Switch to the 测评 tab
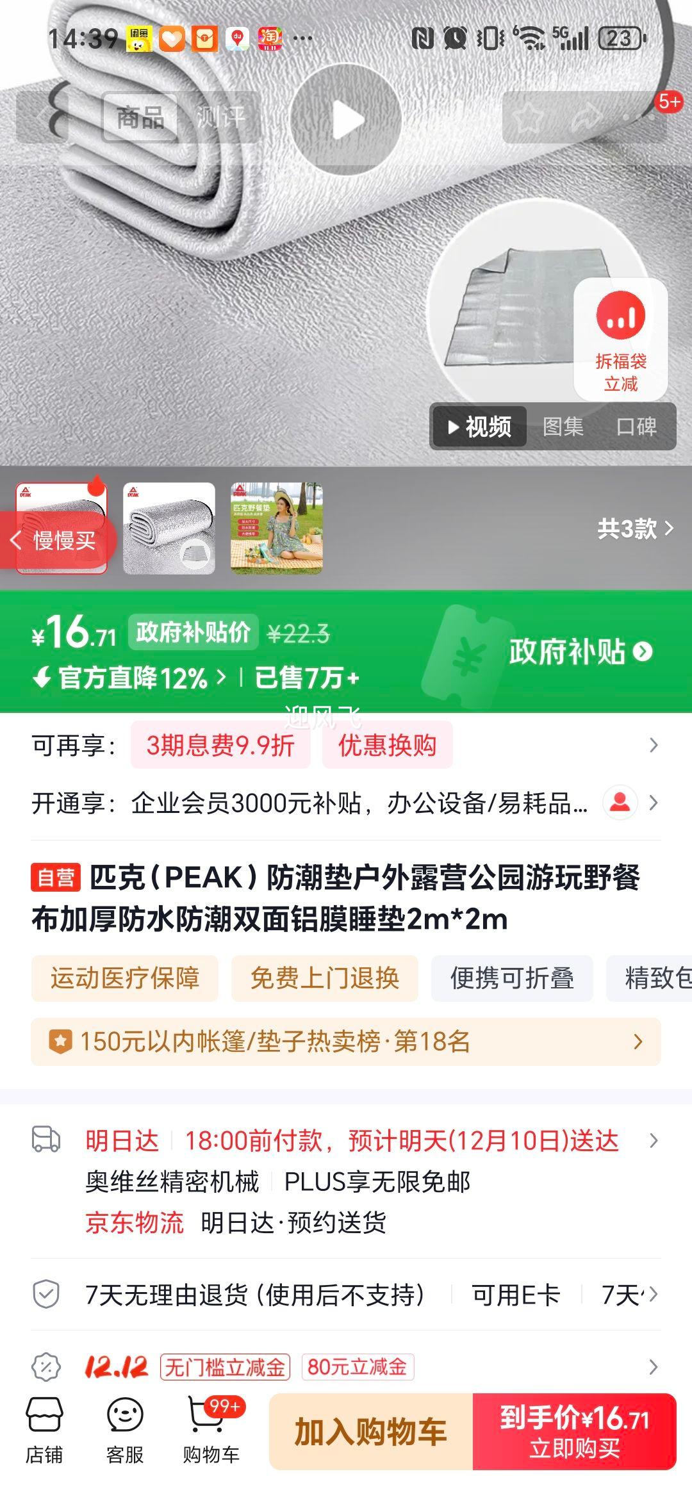 [220, 117]
